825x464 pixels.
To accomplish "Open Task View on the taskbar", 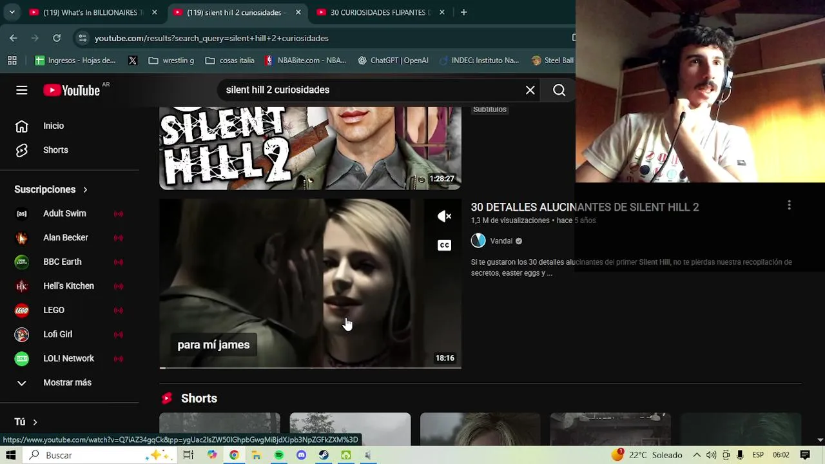I will click(x=188, y=455).
